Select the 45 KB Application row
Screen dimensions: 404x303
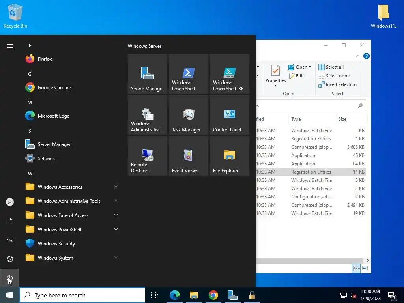[311, 155]
